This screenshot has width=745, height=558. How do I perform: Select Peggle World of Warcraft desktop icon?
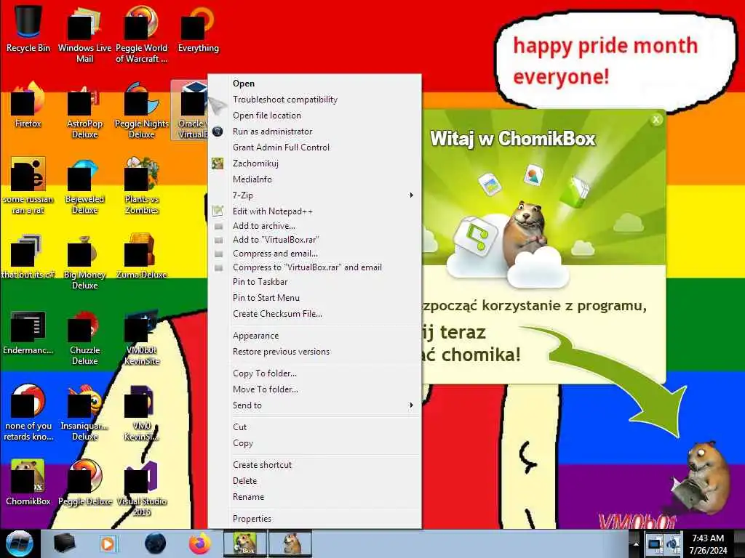pyautogui.click(x=141, y=33)
